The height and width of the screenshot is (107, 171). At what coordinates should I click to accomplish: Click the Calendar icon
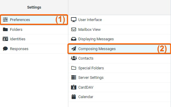pos(74,97)
